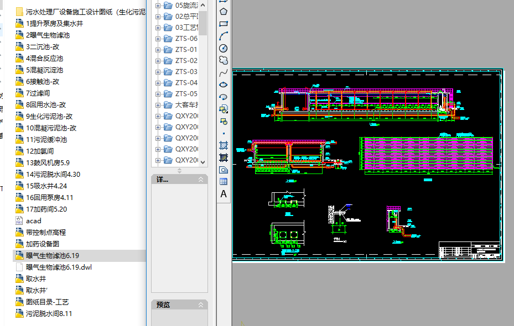Select file 7过滤间
This screenshot has height=326, width=514.
tap(38, 93)
